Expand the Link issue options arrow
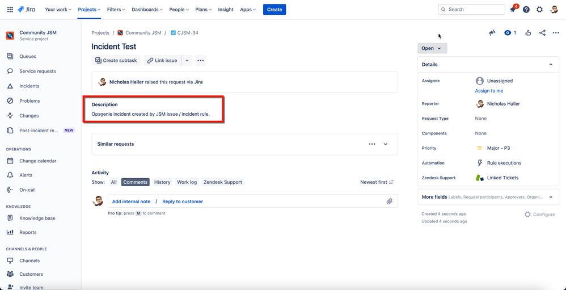 coord(187,61)
